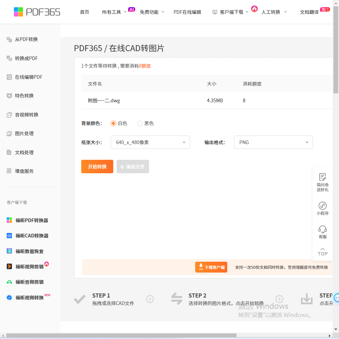
Task: Click the horizontal scrollbar left arrow
Action: [3, 336]
